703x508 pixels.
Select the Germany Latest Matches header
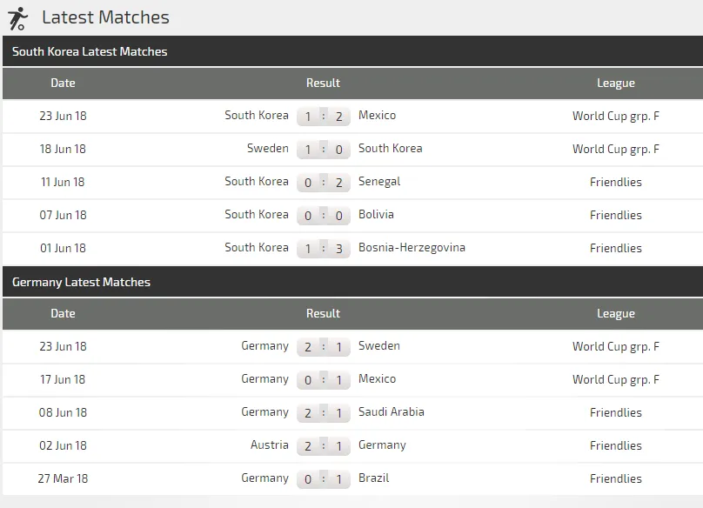pyautogui.click(x=81, y=283)
